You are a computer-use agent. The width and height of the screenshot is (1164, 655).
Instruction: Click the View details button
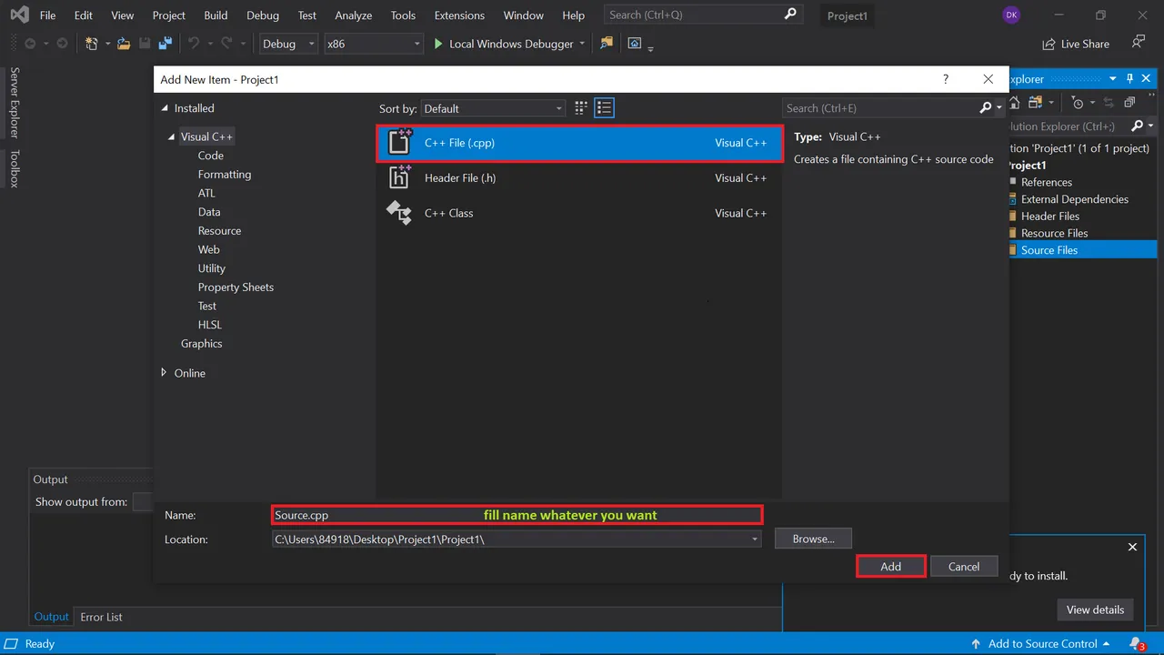pyautogui.click(x=1095, y=610)
